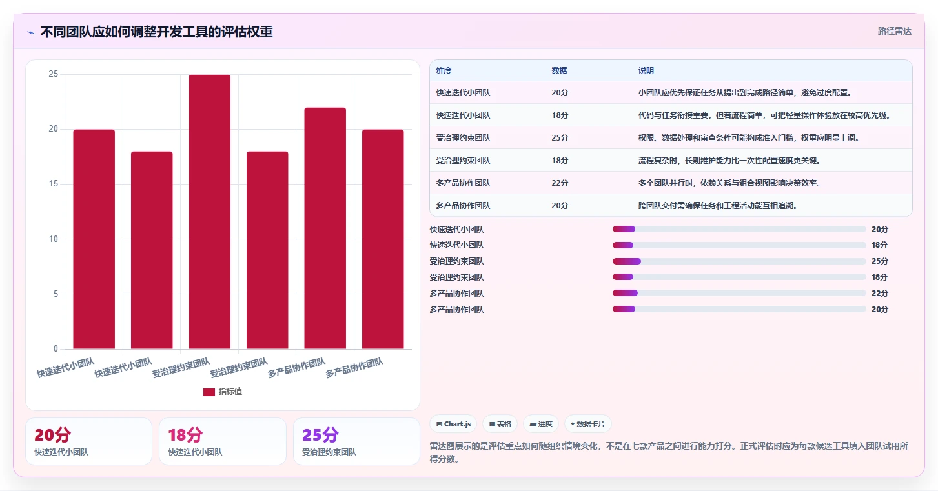Select the Chart.js chip
The height and width of the screenshot is (491, 938).
click(454, 424)
